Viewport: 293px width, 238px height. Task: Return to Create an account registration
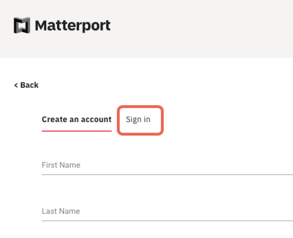76,119
